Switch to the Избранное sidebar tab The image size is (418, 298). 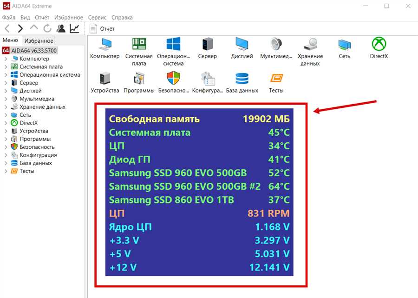pyautogui.click(x=39, y=41)
